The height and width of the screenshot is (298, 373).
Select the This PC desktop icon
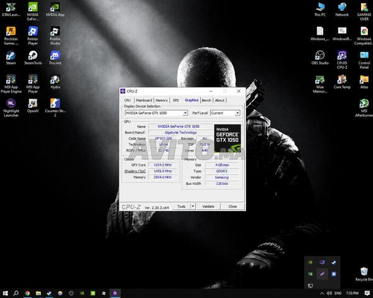(x=320, y=10)
